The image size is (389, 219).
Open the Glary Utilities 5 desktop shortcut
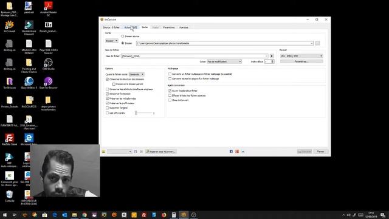pos(29,83)
